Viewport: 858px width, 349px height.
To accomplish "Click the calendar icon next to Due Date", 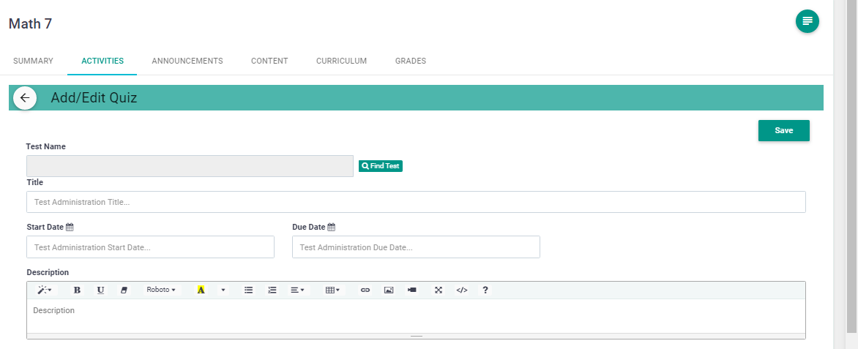I will coord(331,227).
